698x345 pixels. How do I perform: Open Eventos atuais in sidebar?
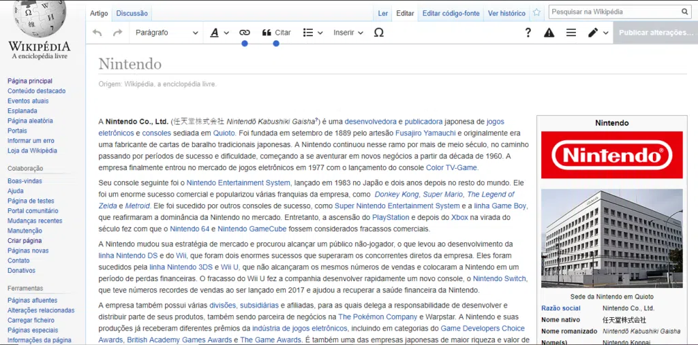click(28, 101)
